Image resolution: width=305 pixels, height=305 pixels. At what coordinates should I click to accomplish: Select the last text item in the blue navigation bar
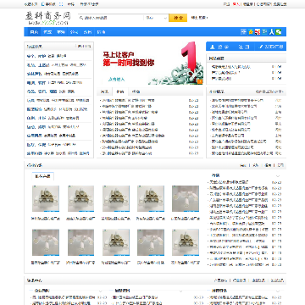coord(101,32)
